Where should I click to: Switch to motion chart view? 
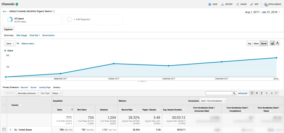click(277, 43)
